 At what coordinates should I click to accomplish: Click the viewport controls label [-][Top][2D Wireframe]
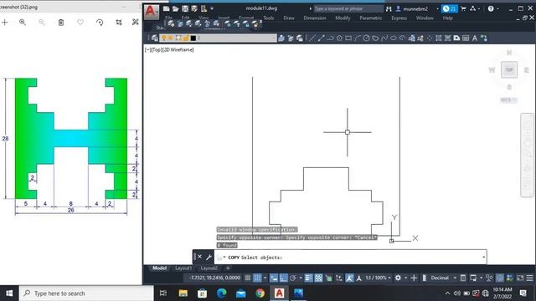coord(169,50)
